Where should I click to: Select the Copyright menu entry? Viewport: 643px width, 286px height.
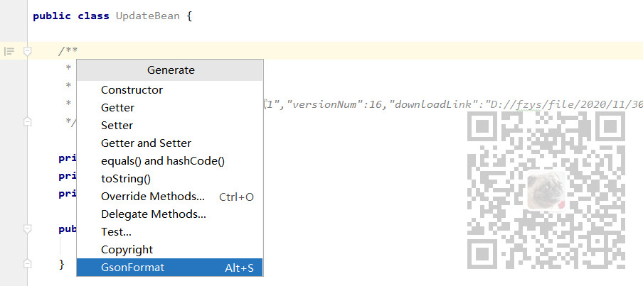(127, 250)
